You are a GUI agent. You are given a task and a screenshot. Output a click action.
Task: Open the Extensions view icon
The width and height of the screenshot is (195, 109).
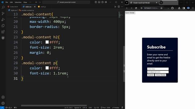click(3, 32)
